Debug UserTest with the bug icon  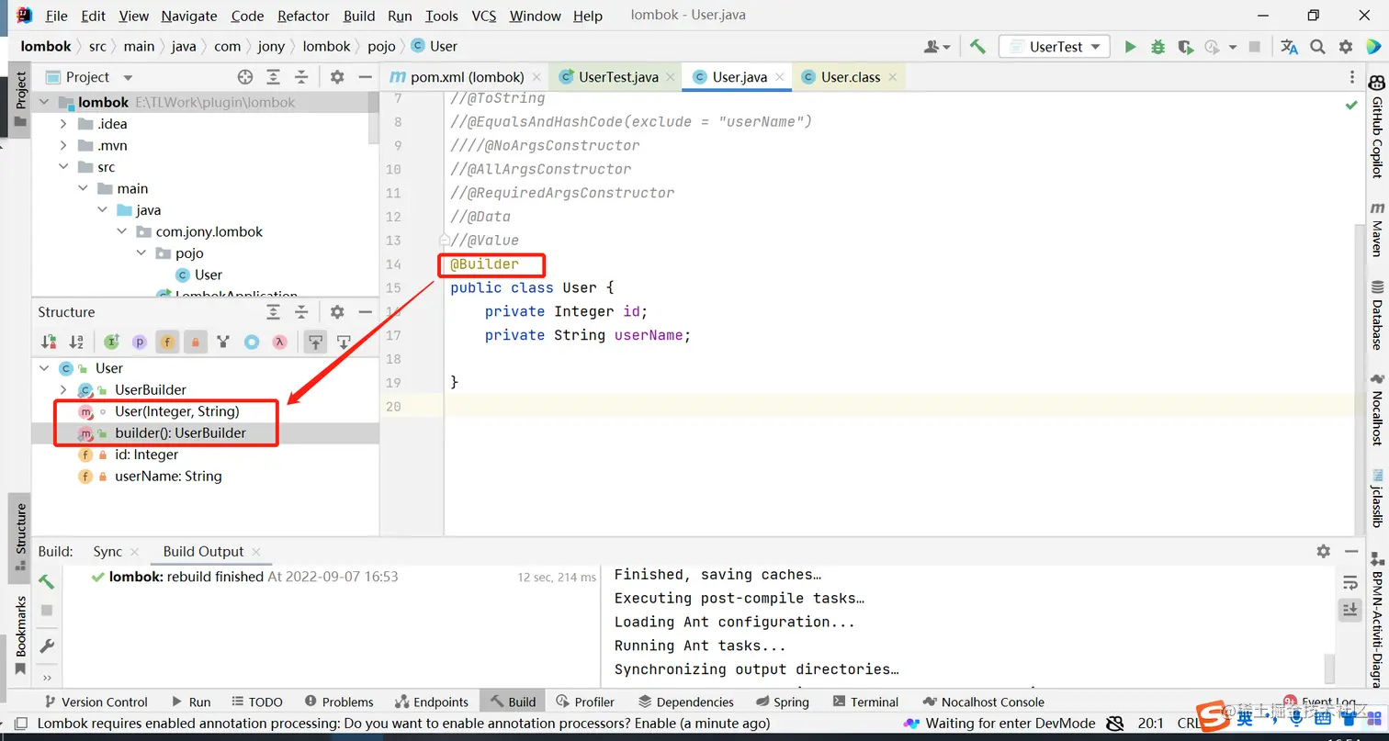pyautogui.click(x=1157, y=47)
